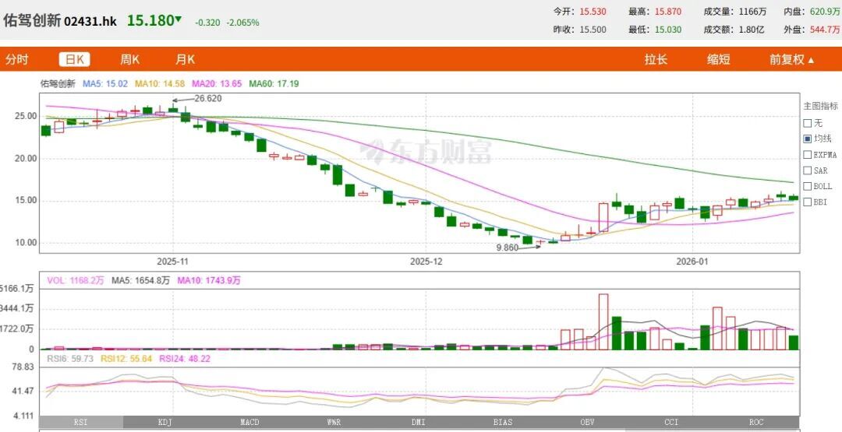This screenshot has width=842, height=432.
Task: Open the 月K monthly chart tab
Action: (x=186, y=59)
